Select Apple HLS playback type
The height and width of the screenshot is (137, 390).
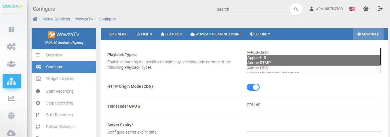(313, 58)
